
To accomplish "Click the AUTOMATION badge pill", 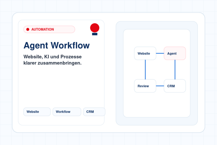I will tap(49, 29).
